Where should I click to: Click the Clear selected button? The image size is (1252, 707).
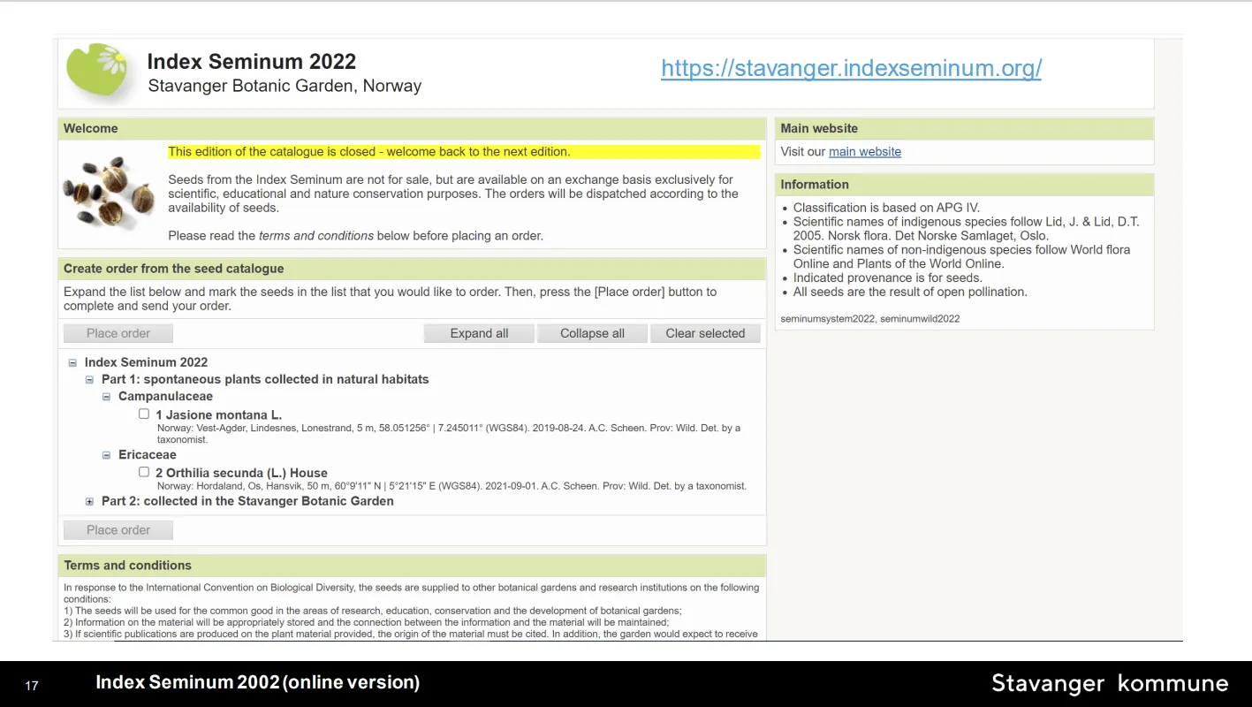point(705,333)
